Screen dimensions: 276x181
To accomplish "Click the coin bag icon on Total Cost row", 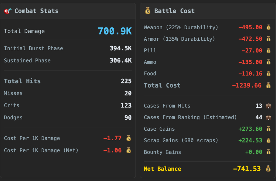I will pos(268,85).
